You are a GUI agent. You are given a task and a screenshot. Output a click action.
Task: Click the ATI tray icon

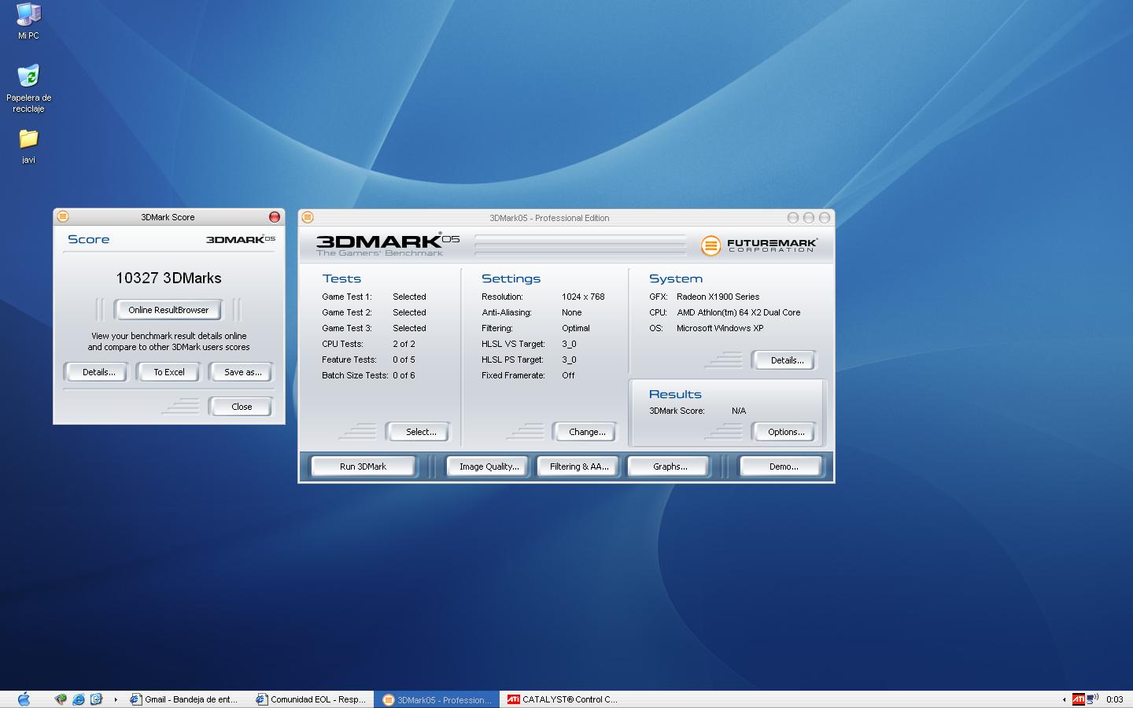1078,699
